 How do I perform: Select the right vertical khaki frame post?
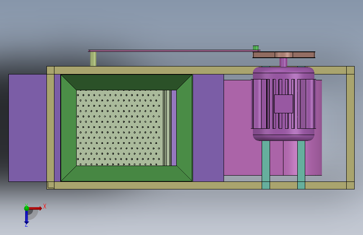pyautogui.click(x=350, y=128)
